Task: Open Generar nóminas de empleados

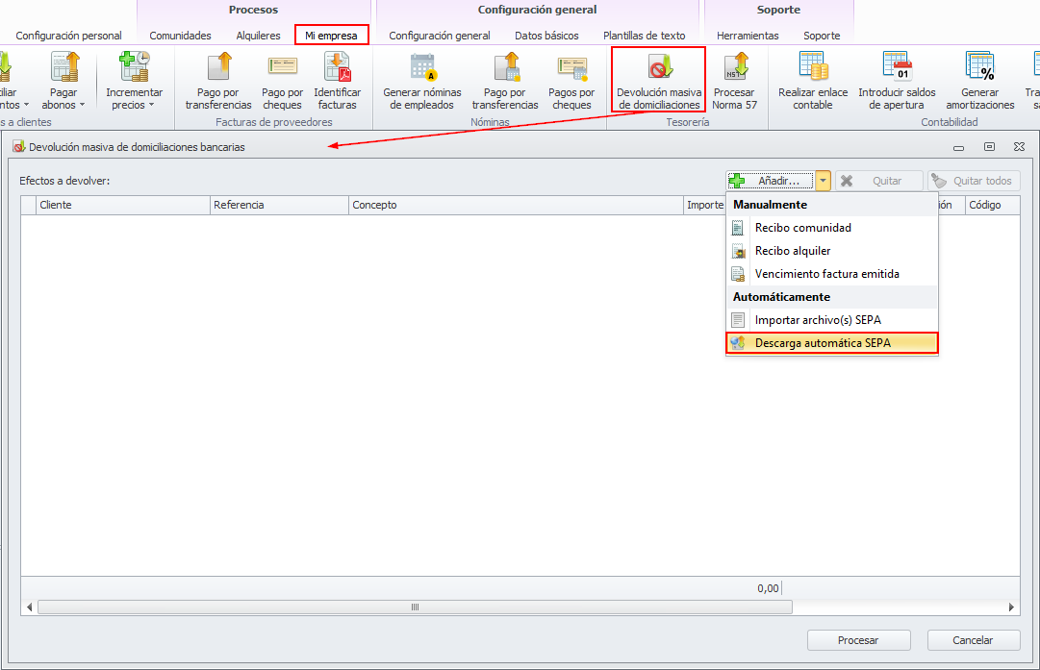Action: (421, 81)
